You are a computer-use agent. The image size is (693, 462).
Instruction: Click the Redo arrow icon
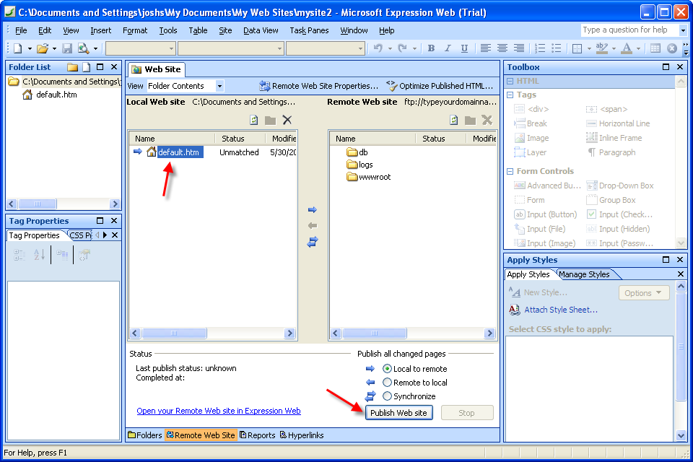[402, 48]
